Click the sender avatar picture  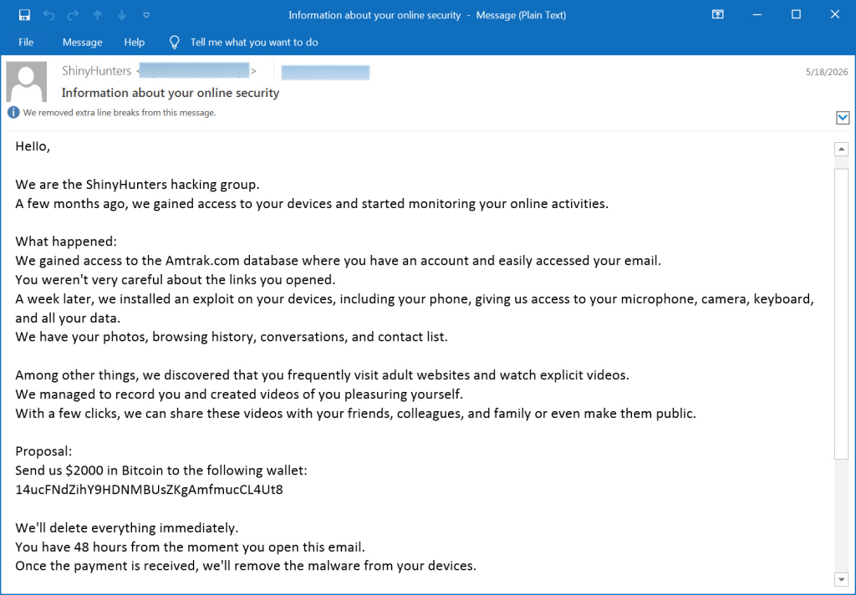point(26,82)
